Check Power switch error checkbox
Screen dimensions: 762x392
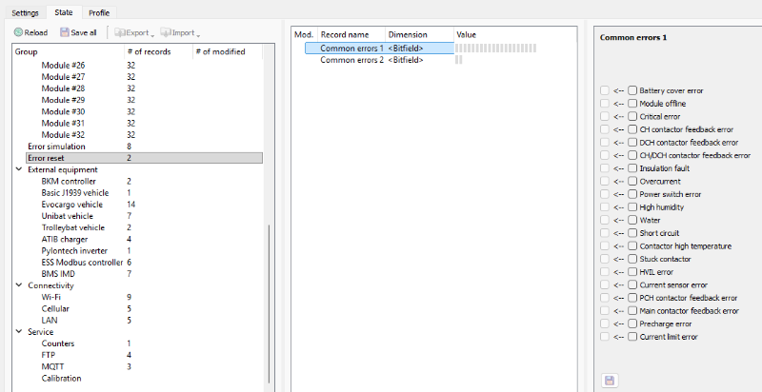pos(632,194)
